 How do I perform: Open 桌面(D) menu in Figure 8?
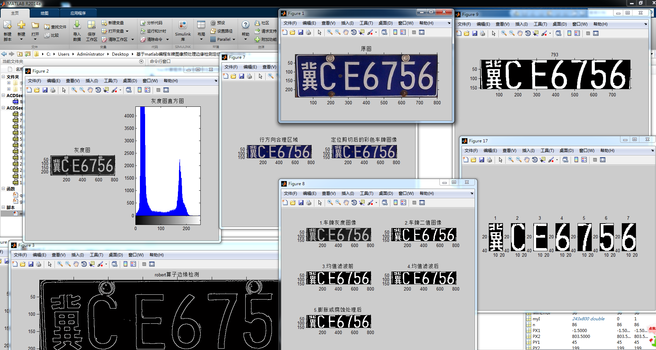pyautogui.click(x=386, y=193)
